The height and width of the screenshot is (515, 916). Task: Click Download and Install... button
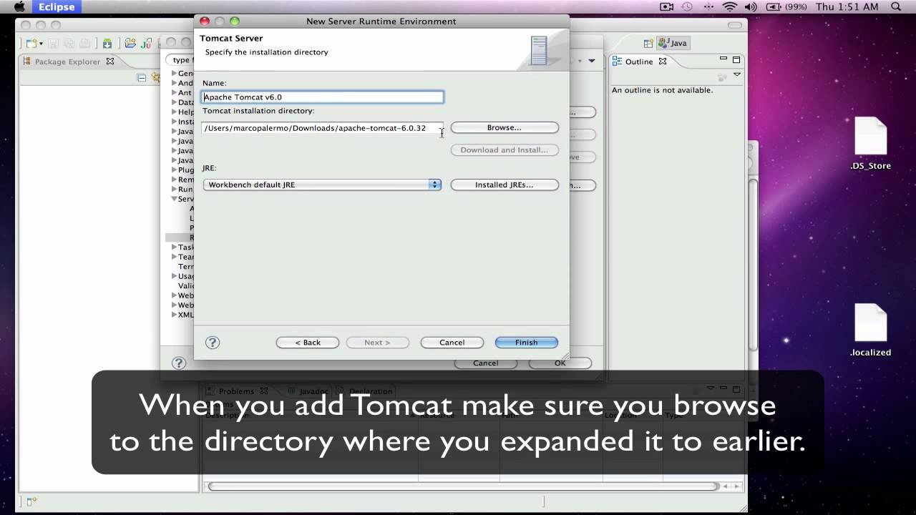505,150
